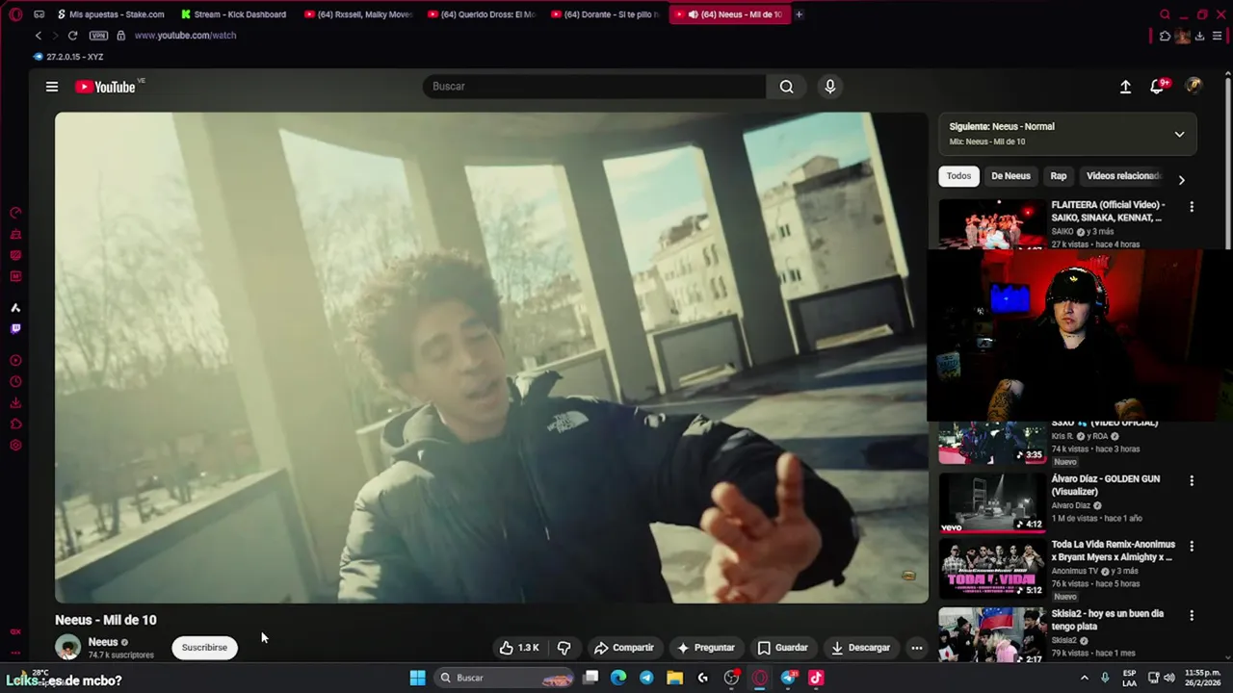Open options for Toda La Vida Remix video
This screenshot has width=1233, height=693.
point(1192,547)
